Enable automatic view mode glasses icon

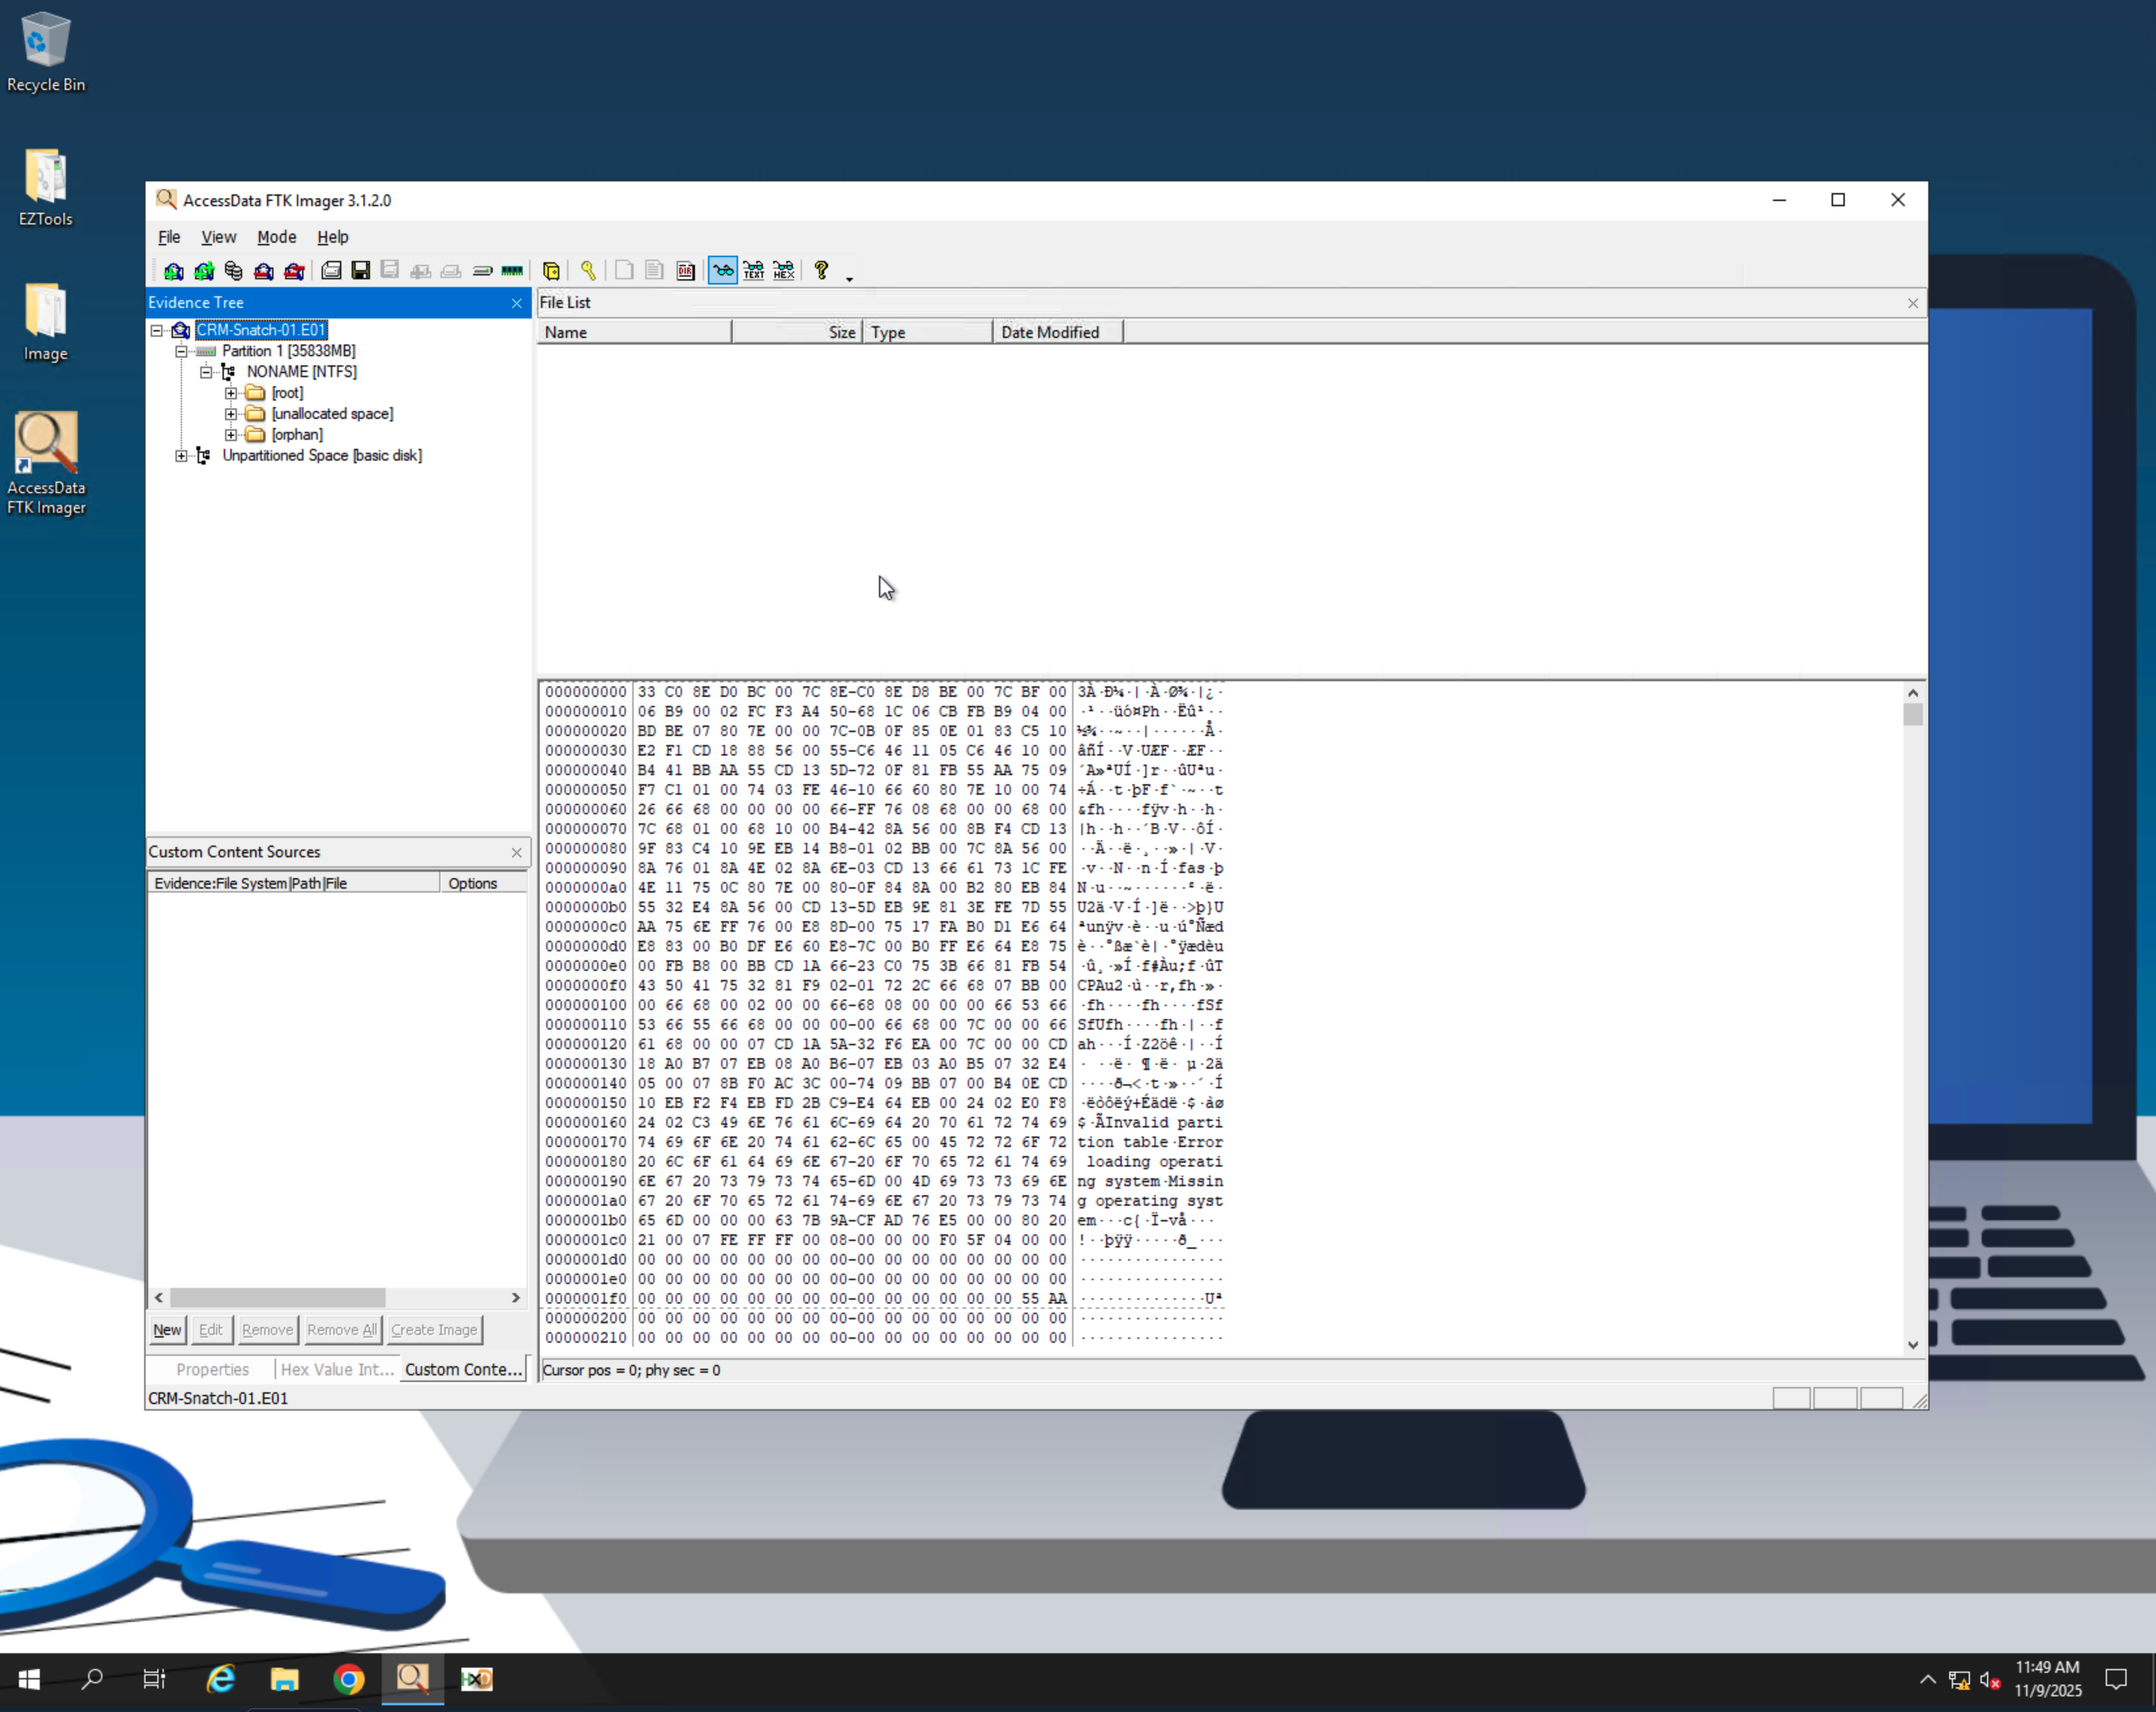point(722,270)
